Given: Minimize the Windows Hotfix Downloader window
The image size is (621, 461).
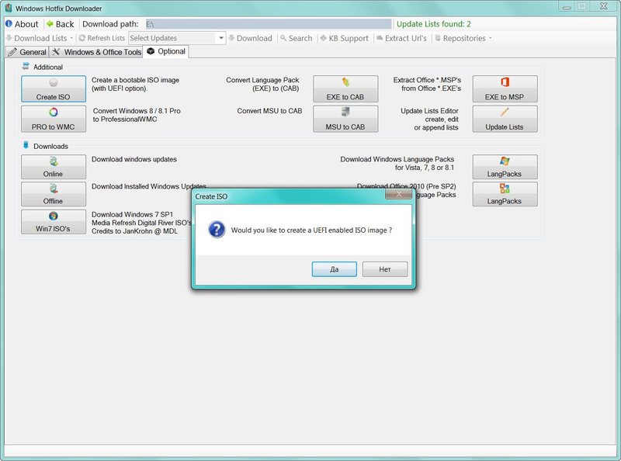Looking at the screenshot, I should pos(567,6).
